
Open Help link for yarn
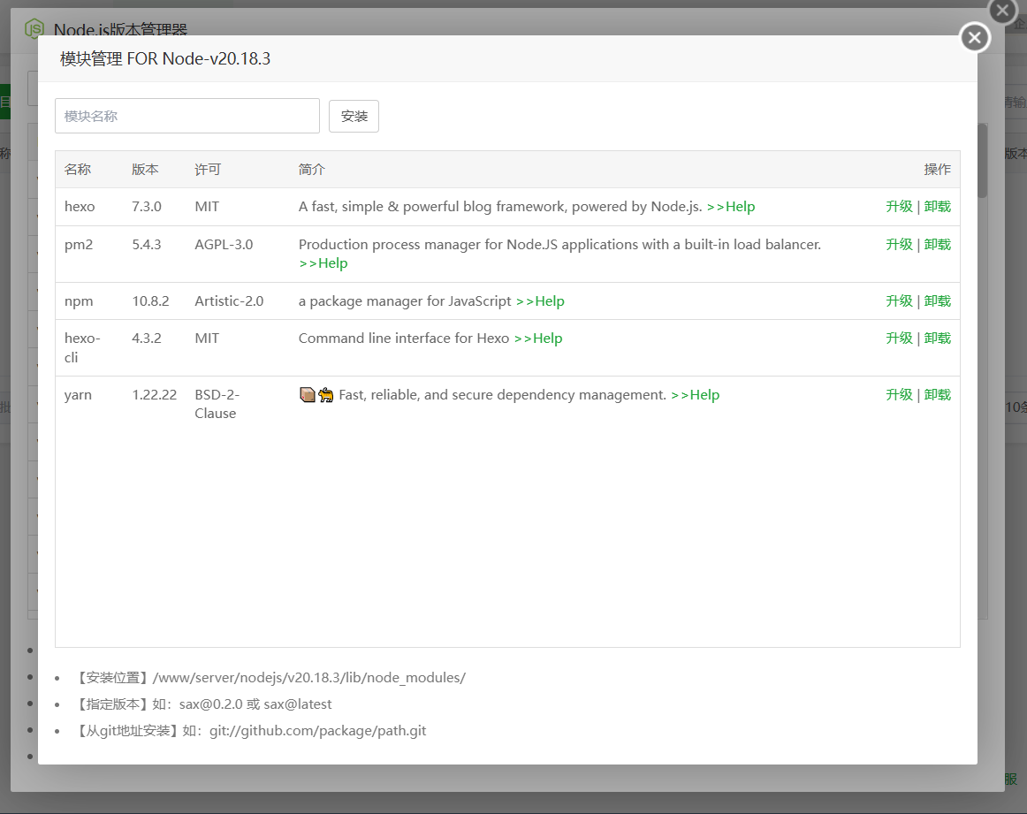695,395
